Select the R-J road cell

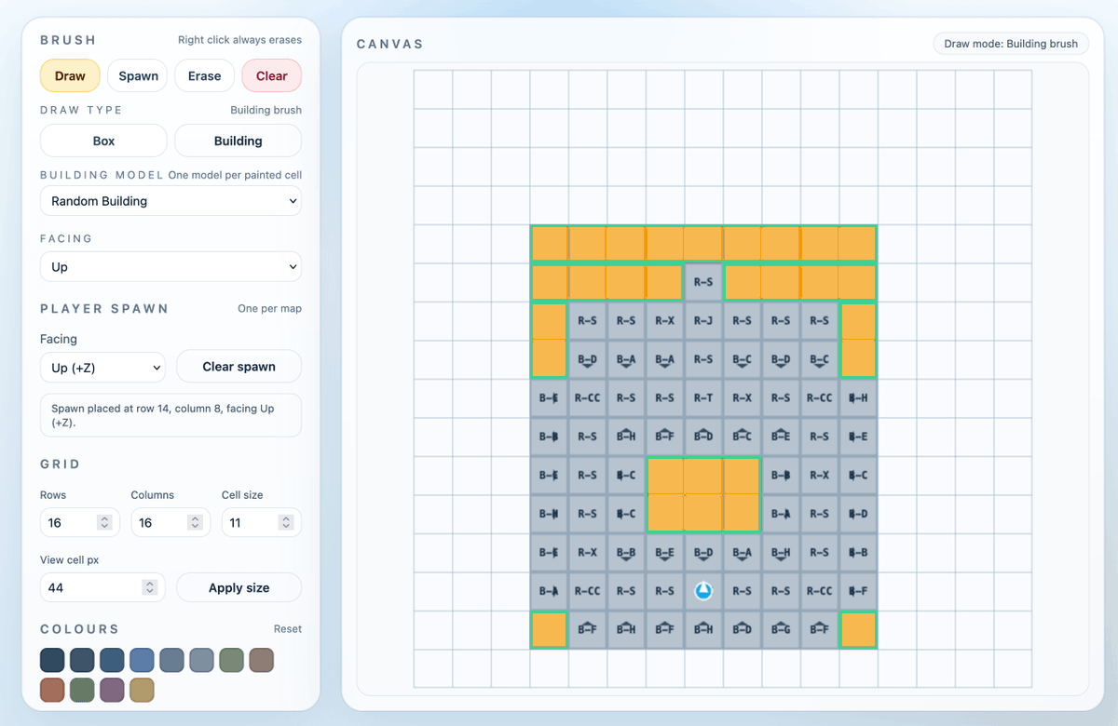(x=704, y=321)
